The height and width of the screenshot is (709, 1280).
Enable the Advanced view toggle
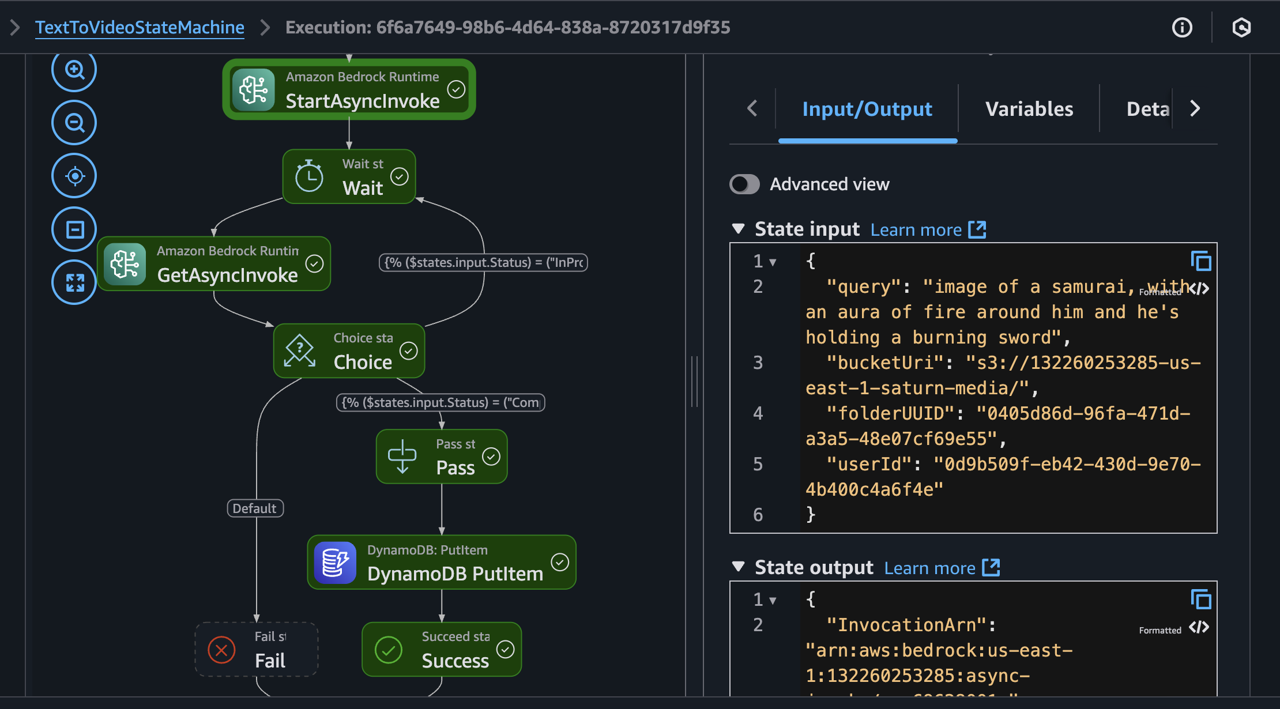(744, 184)
